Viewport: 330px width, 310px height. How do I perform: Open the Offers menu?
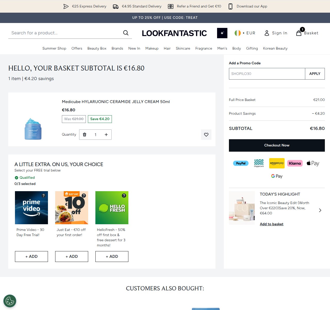[77, 48]
